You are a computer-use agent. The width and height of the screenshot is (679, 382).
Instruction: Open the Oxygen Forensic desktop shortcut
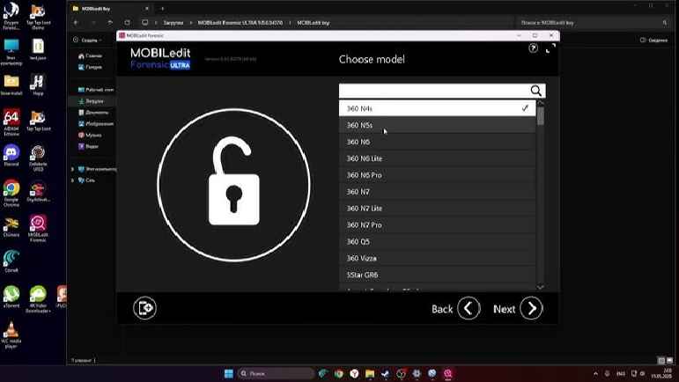tap(11, 16)
